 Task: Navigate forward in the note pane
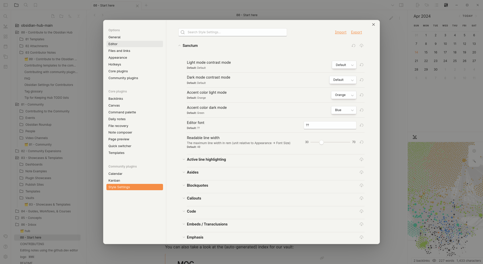tap(103, 15)
